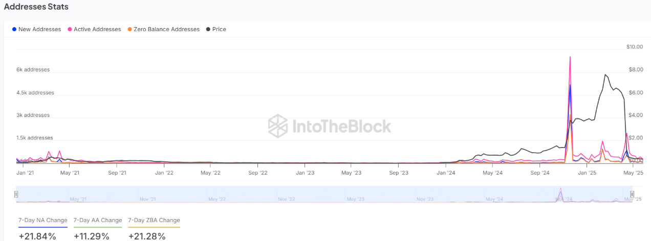Click the orange Zero Balance legend dot
This screenshot has height=241, width=651.
[130, 29]
